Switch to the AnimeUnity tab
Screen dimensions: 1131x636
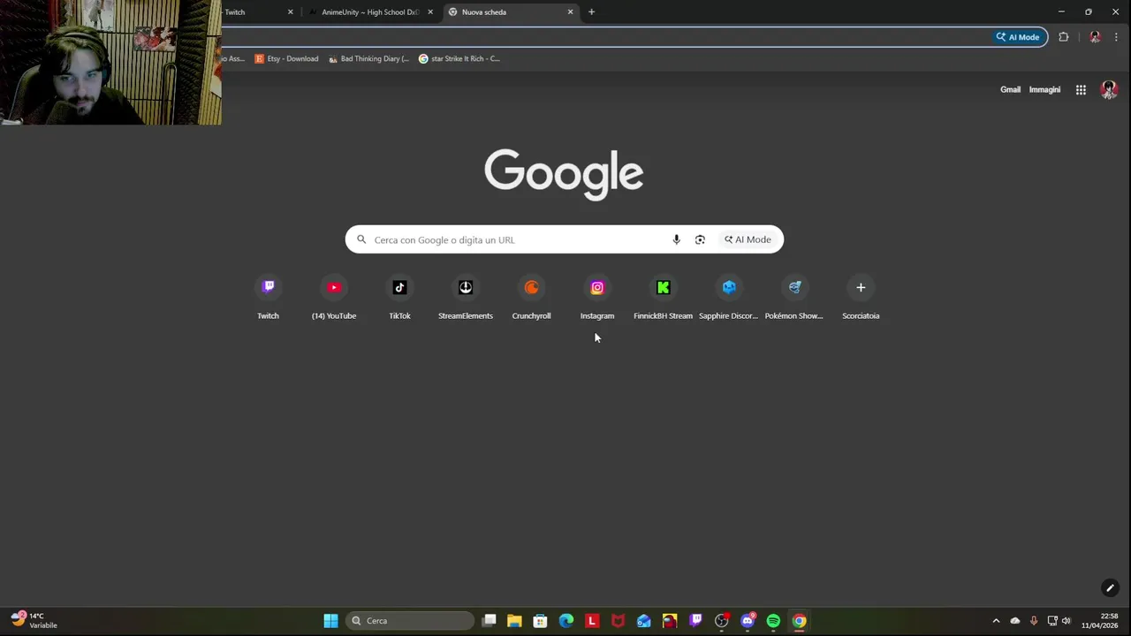(x=369, y=12)
